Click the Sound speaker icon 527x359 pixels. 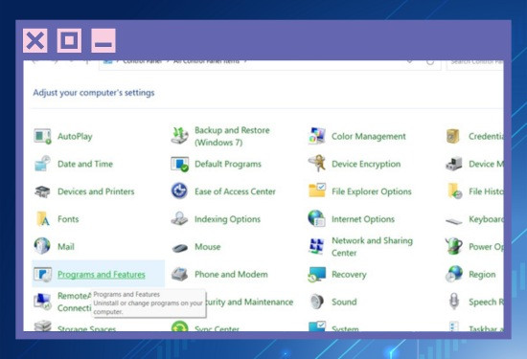point(317,302)
